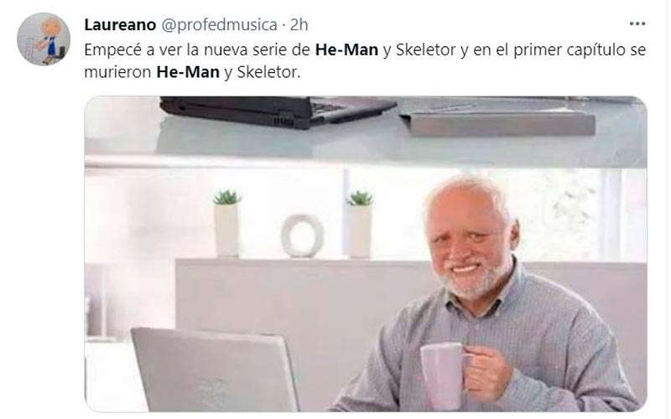Screen dimensions: 671x419
Task: Select the right potted plant in photo
Action: coord(360,224)
